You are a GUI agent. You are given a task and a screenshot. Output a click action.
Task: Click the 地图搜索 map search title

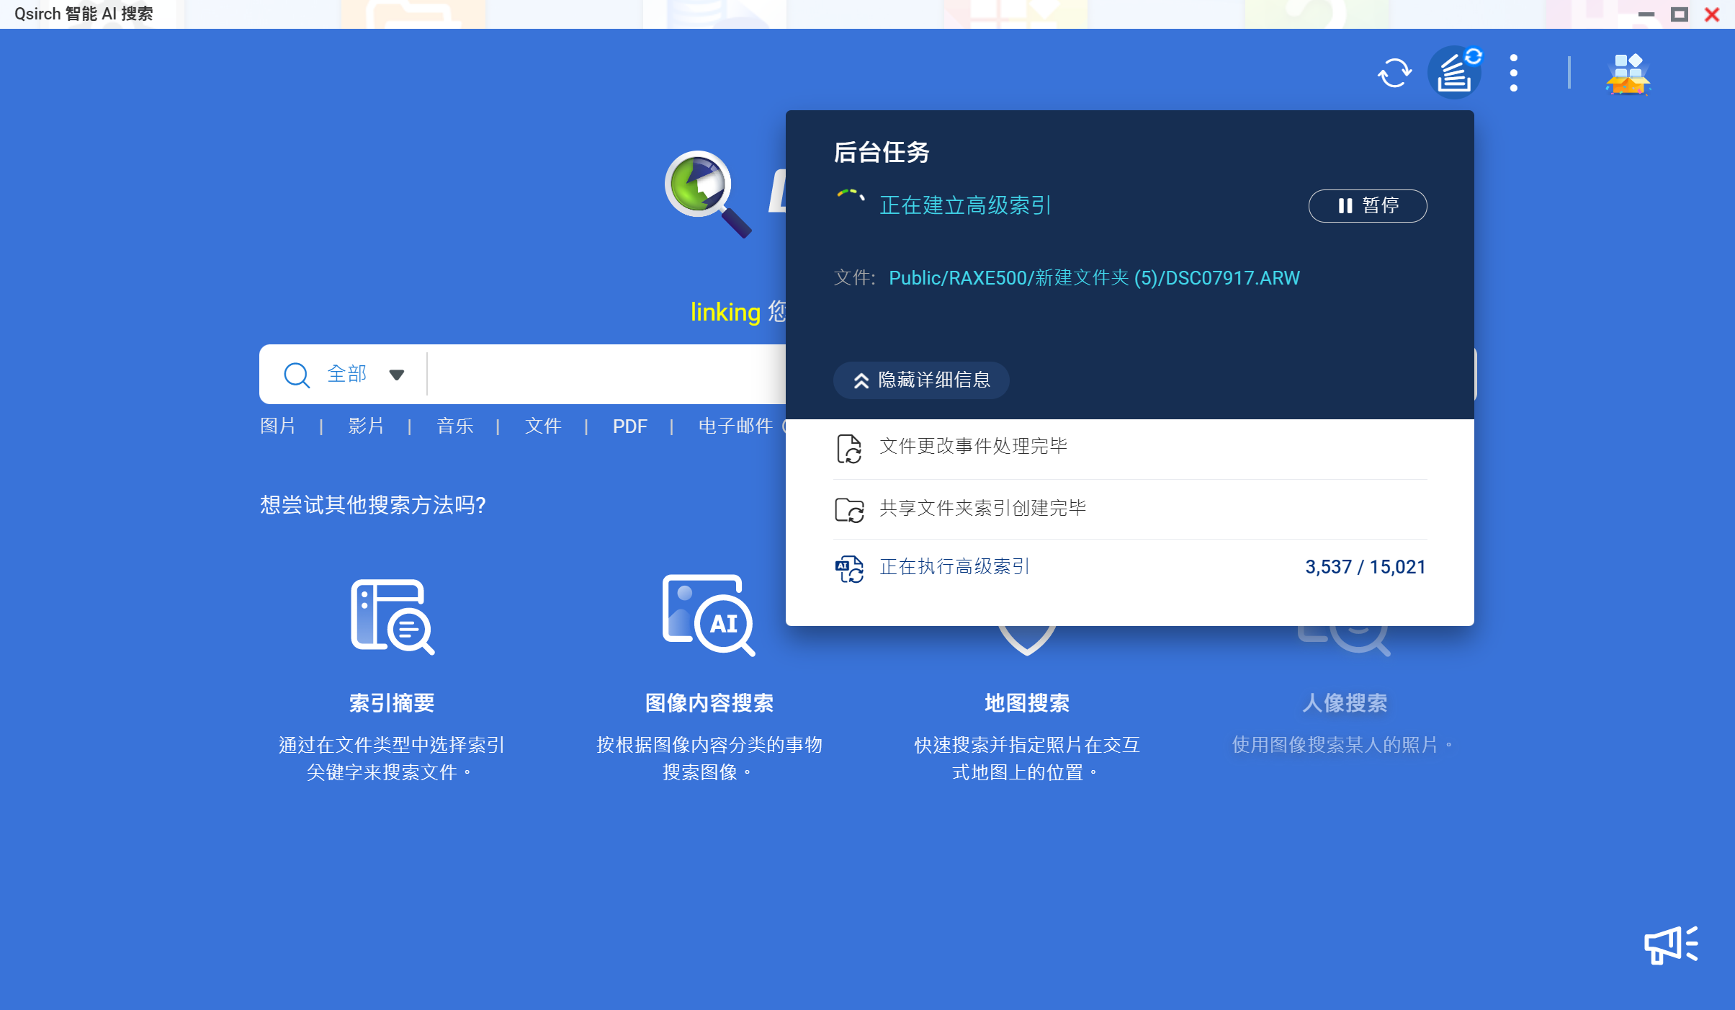(x=1026, y=702)
